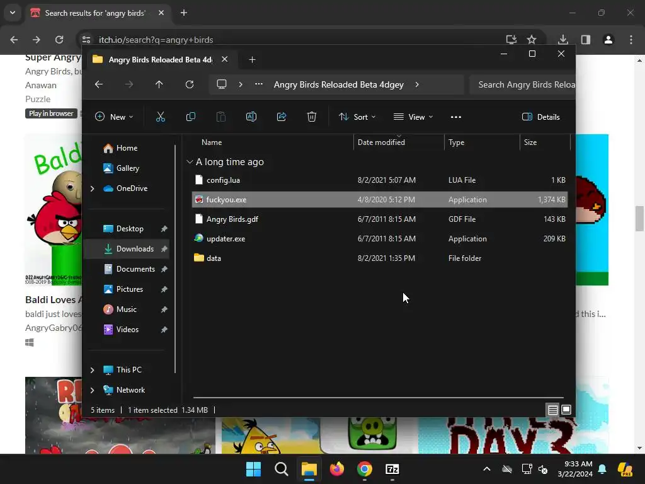Open the View dropdown
The height and width of the screenshot is (484, 645).
pos(413,117)
